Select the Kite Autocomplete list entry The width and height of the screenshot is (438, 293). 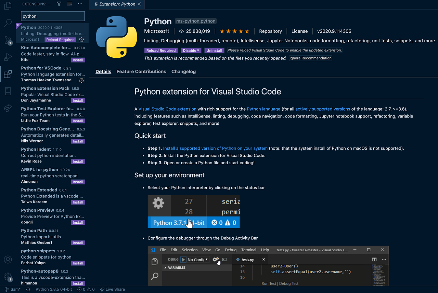point(52,54)
